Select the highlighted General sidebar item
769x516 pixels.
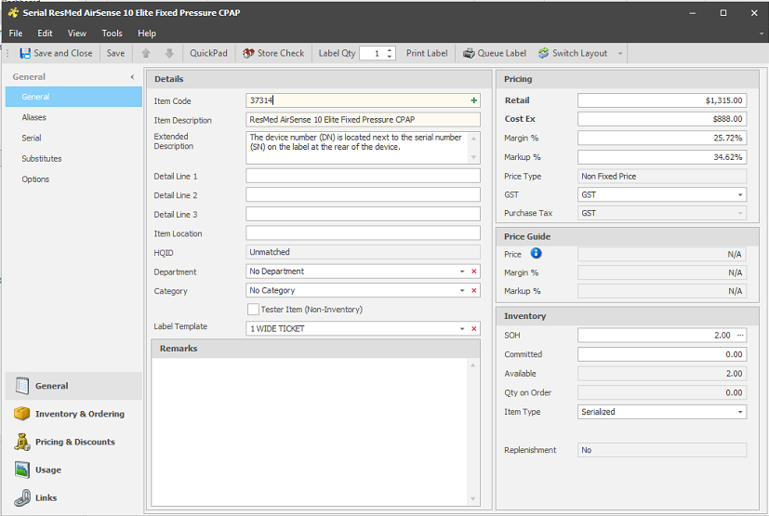[x=73, y=97]
